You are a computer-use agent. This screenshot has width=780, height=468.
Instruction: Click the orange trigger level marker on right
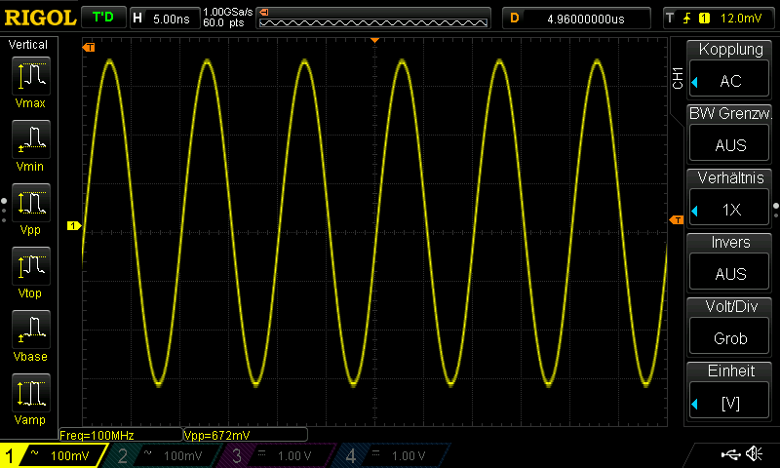pos(677,219)
